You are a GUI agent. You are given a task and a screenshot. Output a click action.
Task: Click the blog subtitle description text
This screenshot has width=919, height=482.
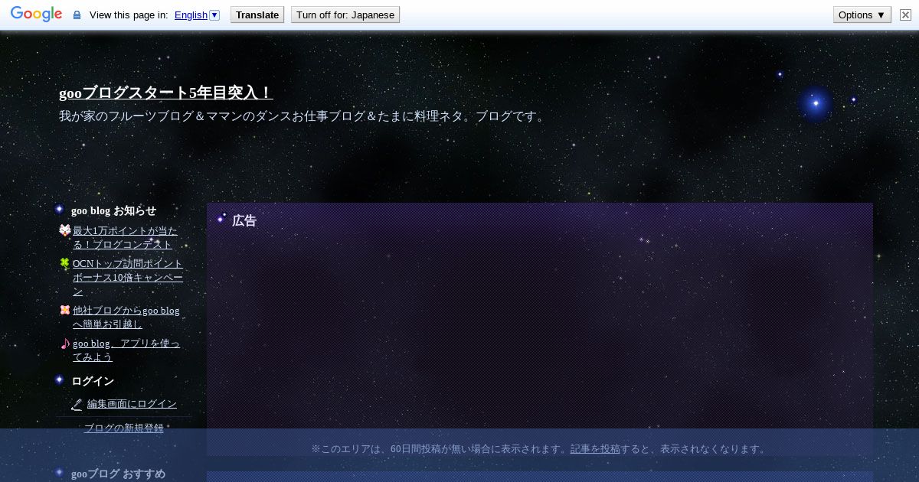303,116
